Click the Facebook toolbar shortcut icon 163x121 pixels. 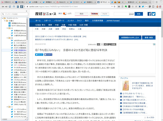[22, 7]
